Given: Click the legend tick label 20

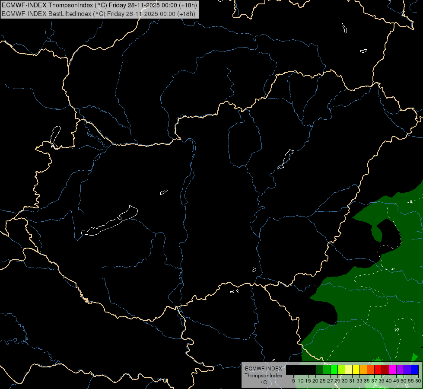Looking at the screenshot, I should [315, 381].
